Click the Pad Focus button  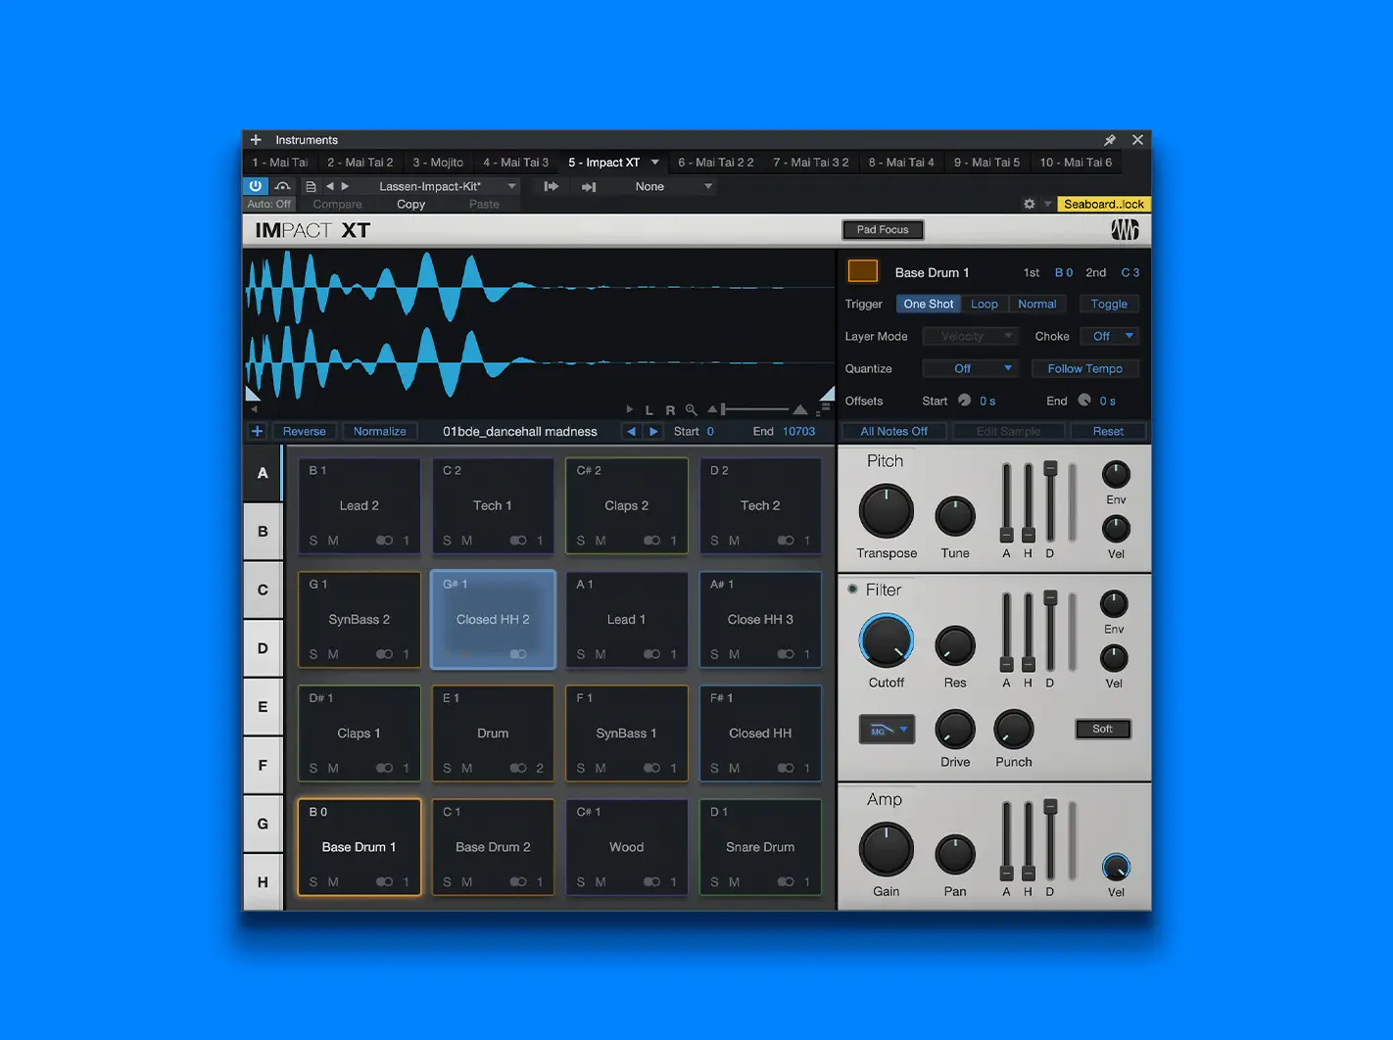[x=883, y=229]
